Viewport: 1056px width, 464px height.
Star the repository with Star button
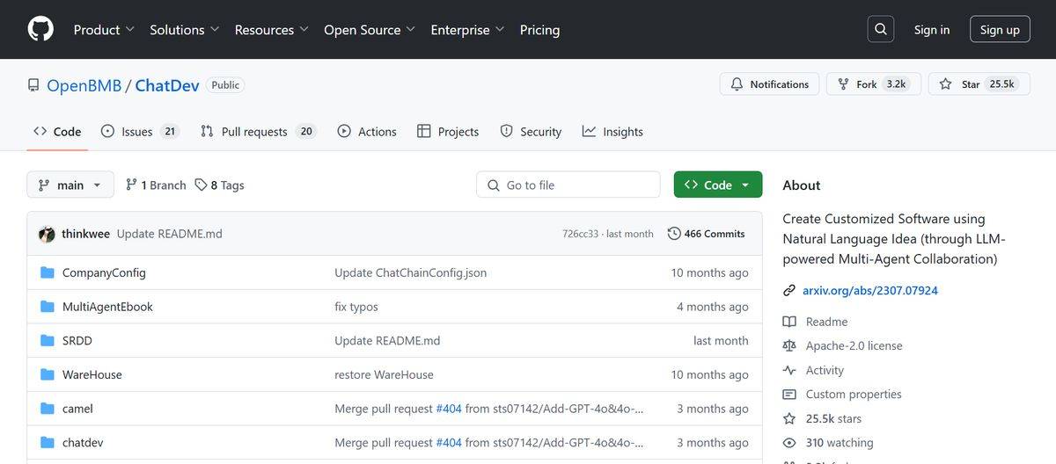[979, 84]
